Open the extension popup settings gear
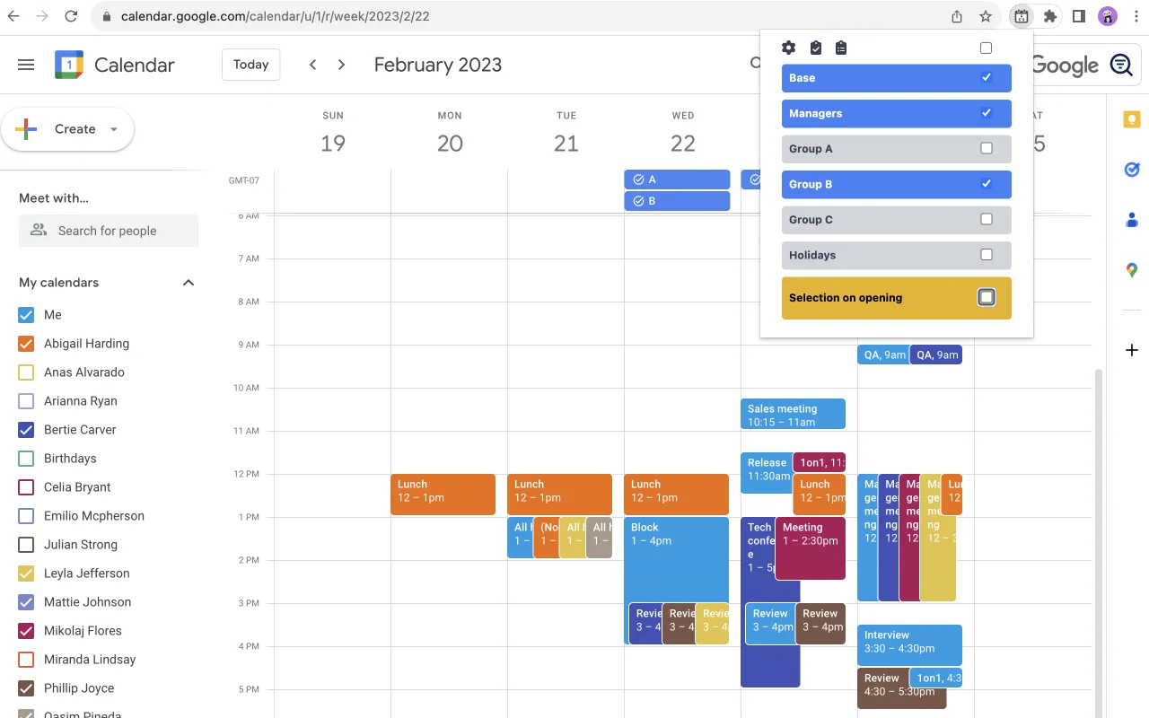 788,48
